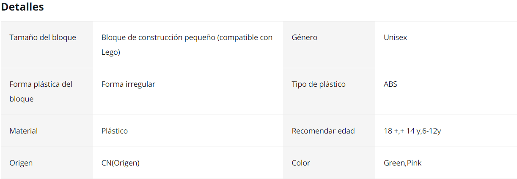
Task: Click the Unisex value
Action: (395, 37)
